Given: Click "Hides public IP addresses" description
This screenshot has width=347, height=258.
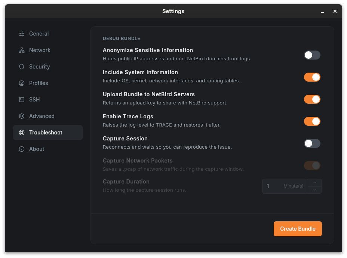Looking at the screenshot, I should click(x=177, y=59).
